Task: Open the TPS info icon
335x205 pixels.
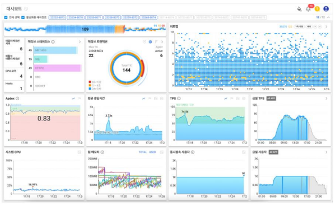Action: (179, 99)
